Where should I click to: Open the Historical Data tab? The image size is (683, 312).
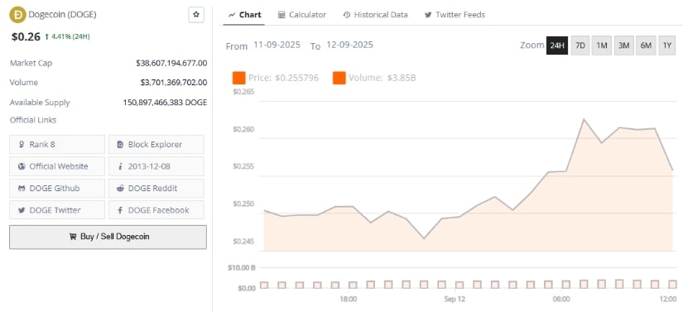[376, 14]
